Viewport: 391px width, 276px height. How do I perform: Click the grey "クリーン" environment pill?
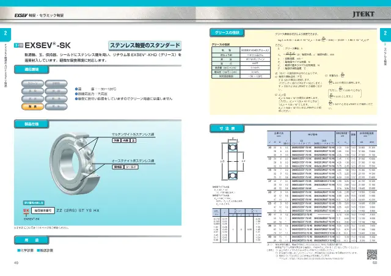pos(32,84)
